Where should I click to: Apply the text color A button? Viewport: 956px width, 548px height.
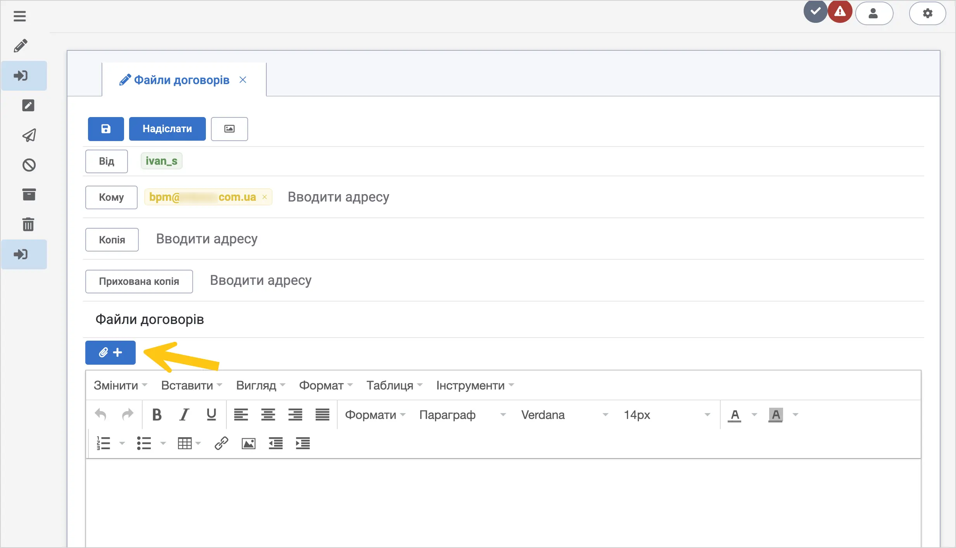735,415
